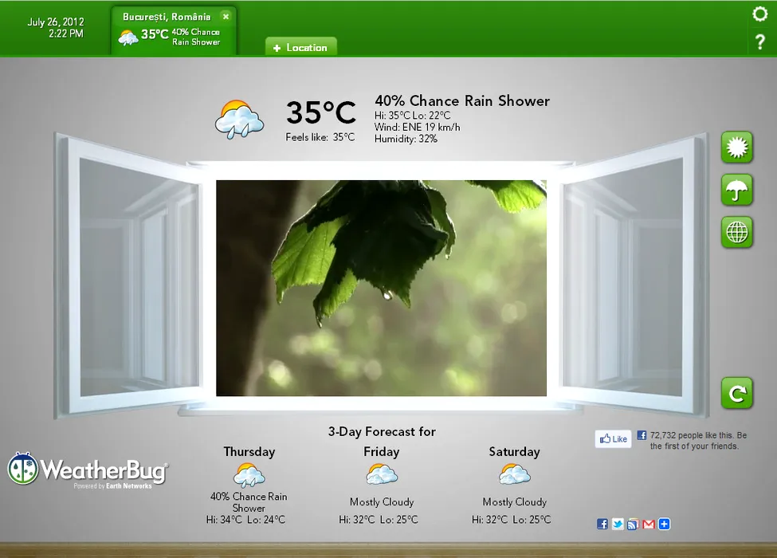Add a new Location tab
The width and height of the screenshot is (777, 558).
pyautogui.click(x=300, y=47)
